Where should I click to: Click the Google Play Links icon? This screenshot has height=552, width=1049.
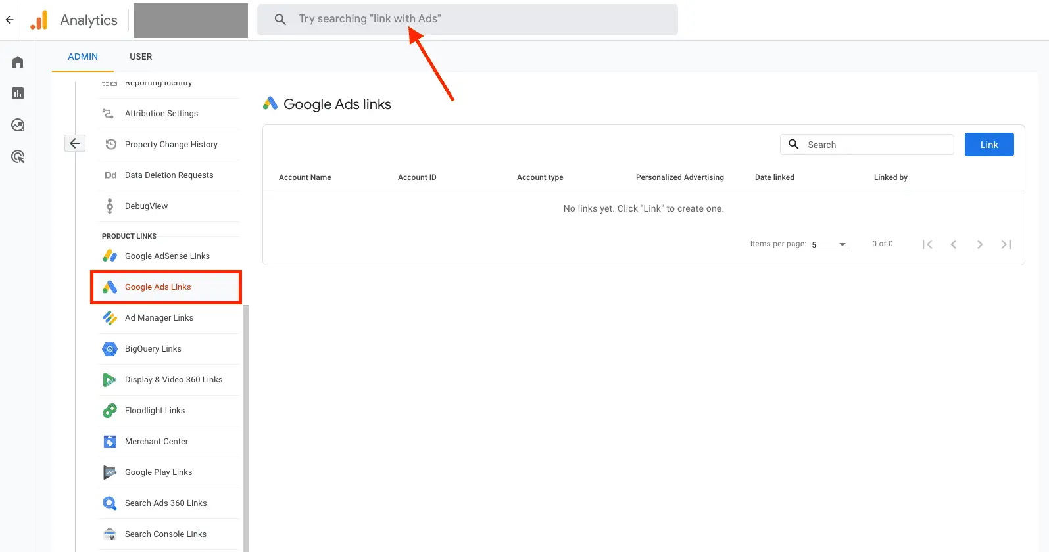(110, 472)
